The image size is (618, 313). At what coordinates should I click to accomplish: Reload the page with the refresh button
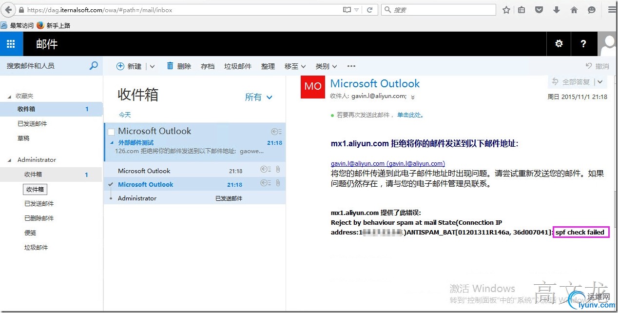coord(370,10)
